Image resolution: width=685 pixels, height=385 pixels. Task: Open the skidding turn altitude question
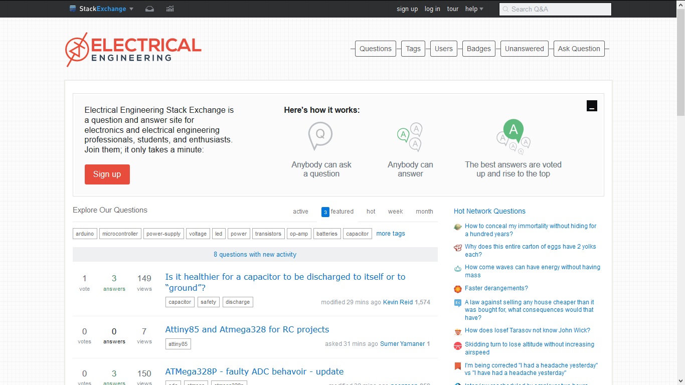point(530,348)
